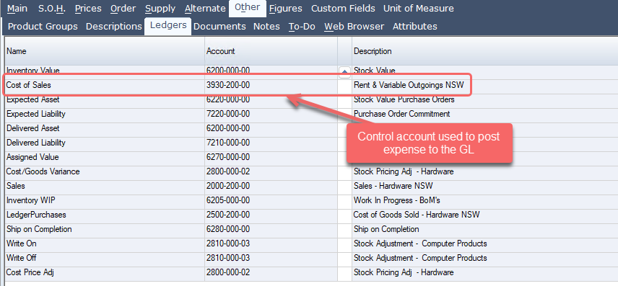Click account 2000-200-00
This screenshot has height=286, width=618.
tap(228, 186)
